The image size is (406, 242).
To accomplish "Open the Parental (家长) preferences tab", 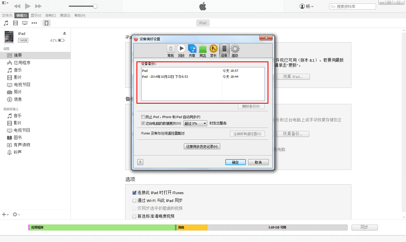I will pyautogui.click(x=213, y=51).
